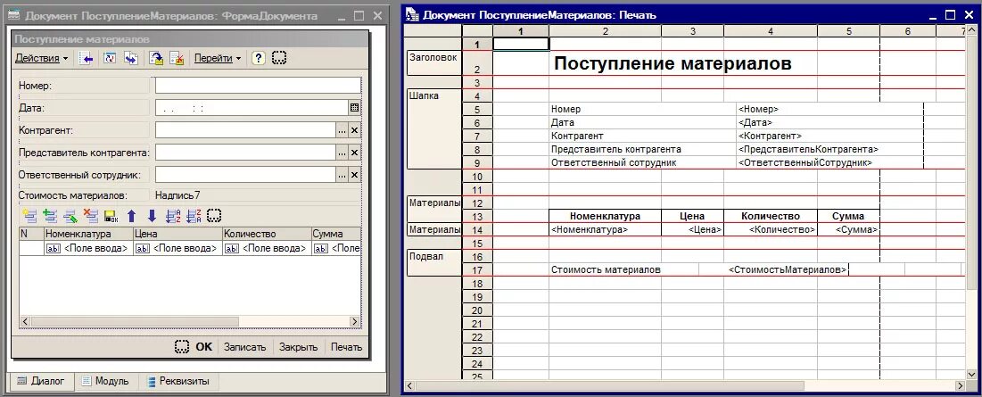The width and height of the screenshot is (982, 397).
Task: Clear the Контрагент field
Action: [354, 130]
